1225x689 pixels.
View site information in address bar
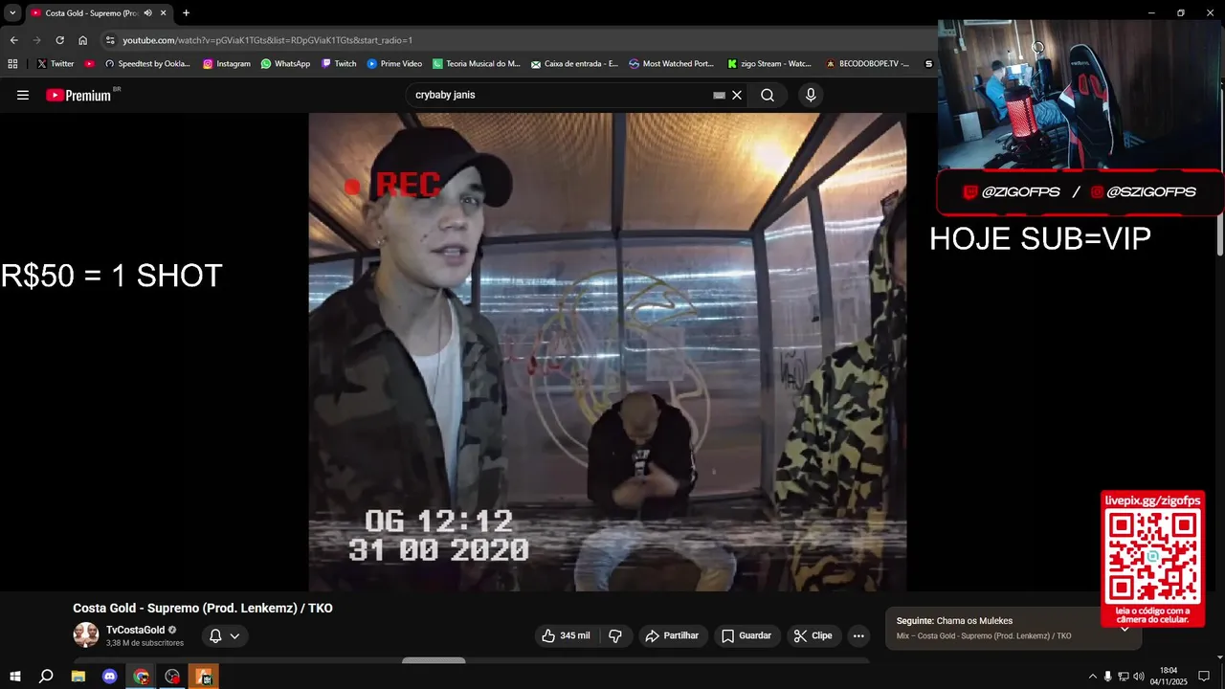point(110,40)
